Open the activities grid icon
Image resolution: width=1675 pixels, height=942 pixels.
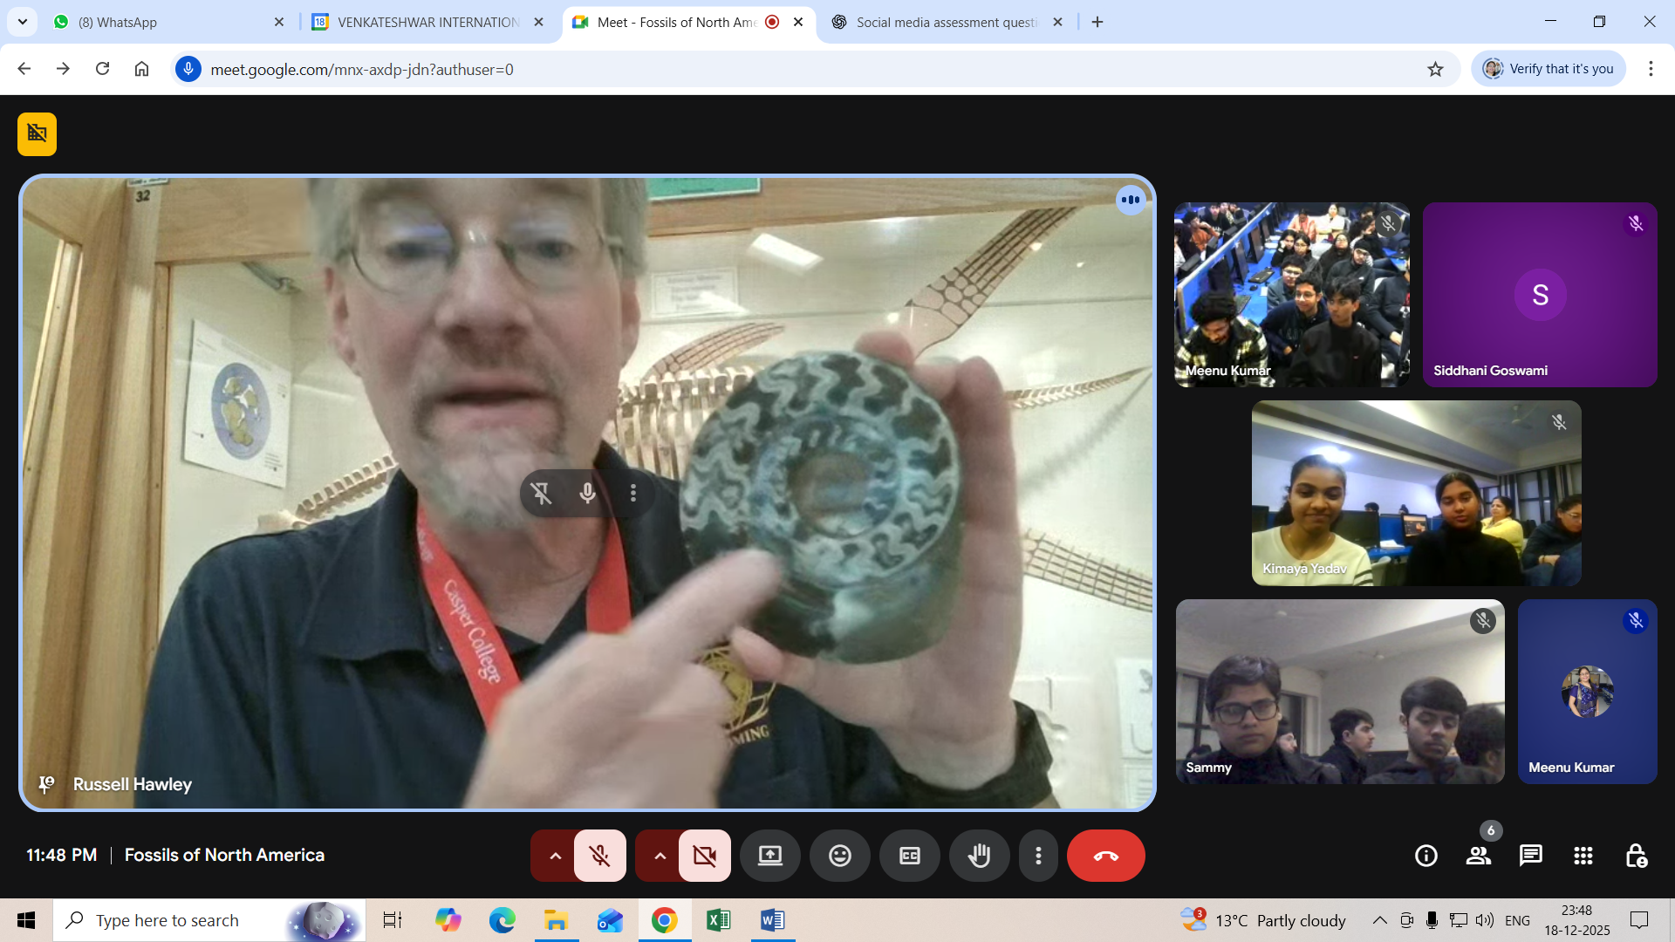pos(1583,856)
